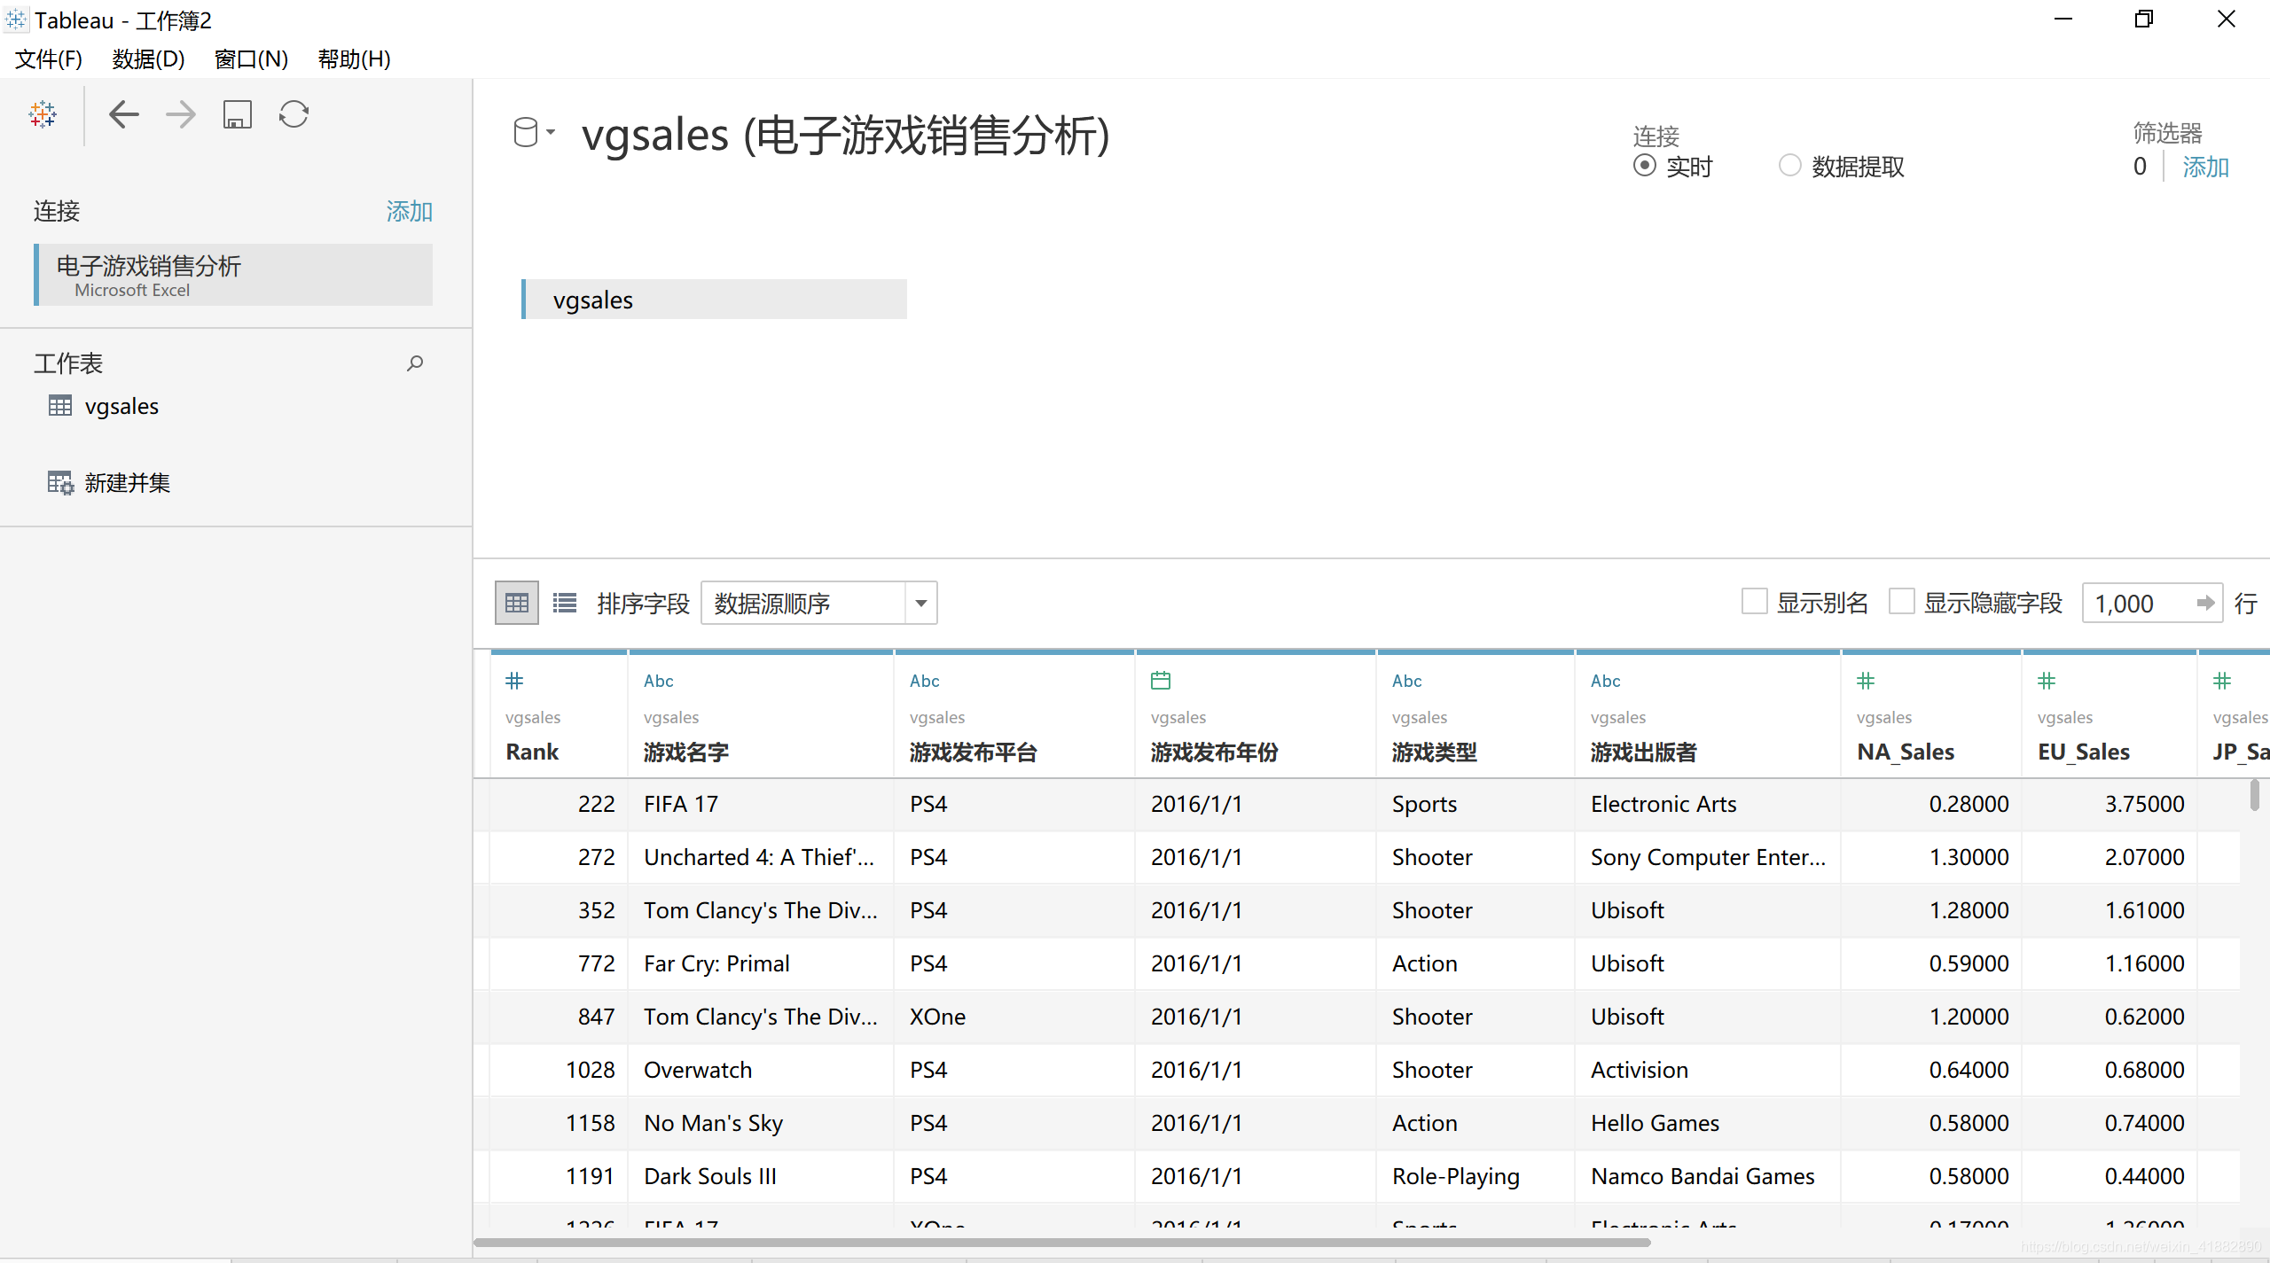The width and height of the screenshot is (2270, 1263).
Task: Click 添加 link next to 连接
Action: click(409, 211)
